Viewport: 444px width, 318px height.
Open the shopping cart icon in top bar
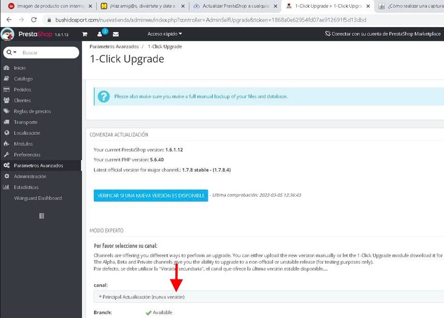(84, 34)
